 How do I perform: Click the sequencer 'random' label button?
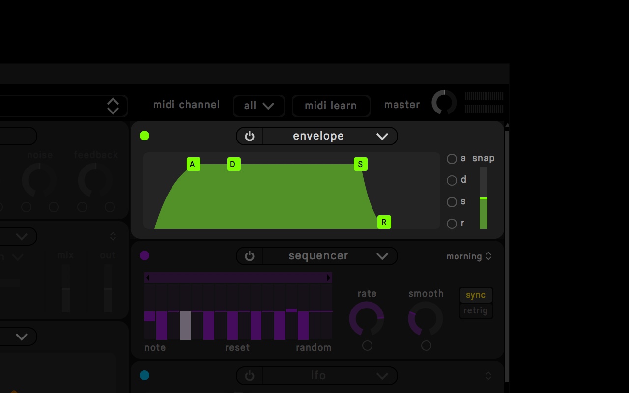tap(314, 348)
